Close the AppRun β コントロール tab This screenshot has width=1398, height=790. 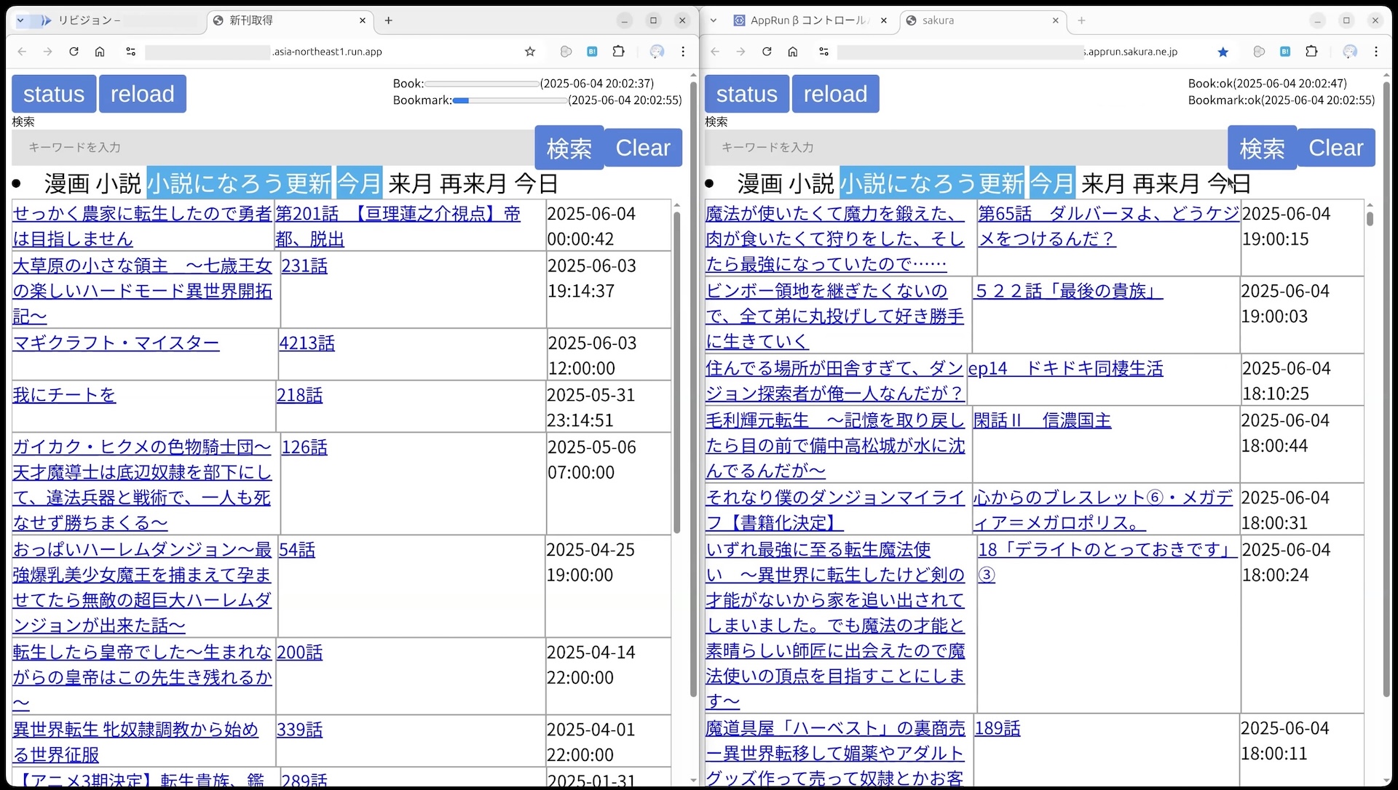(884, 20)
